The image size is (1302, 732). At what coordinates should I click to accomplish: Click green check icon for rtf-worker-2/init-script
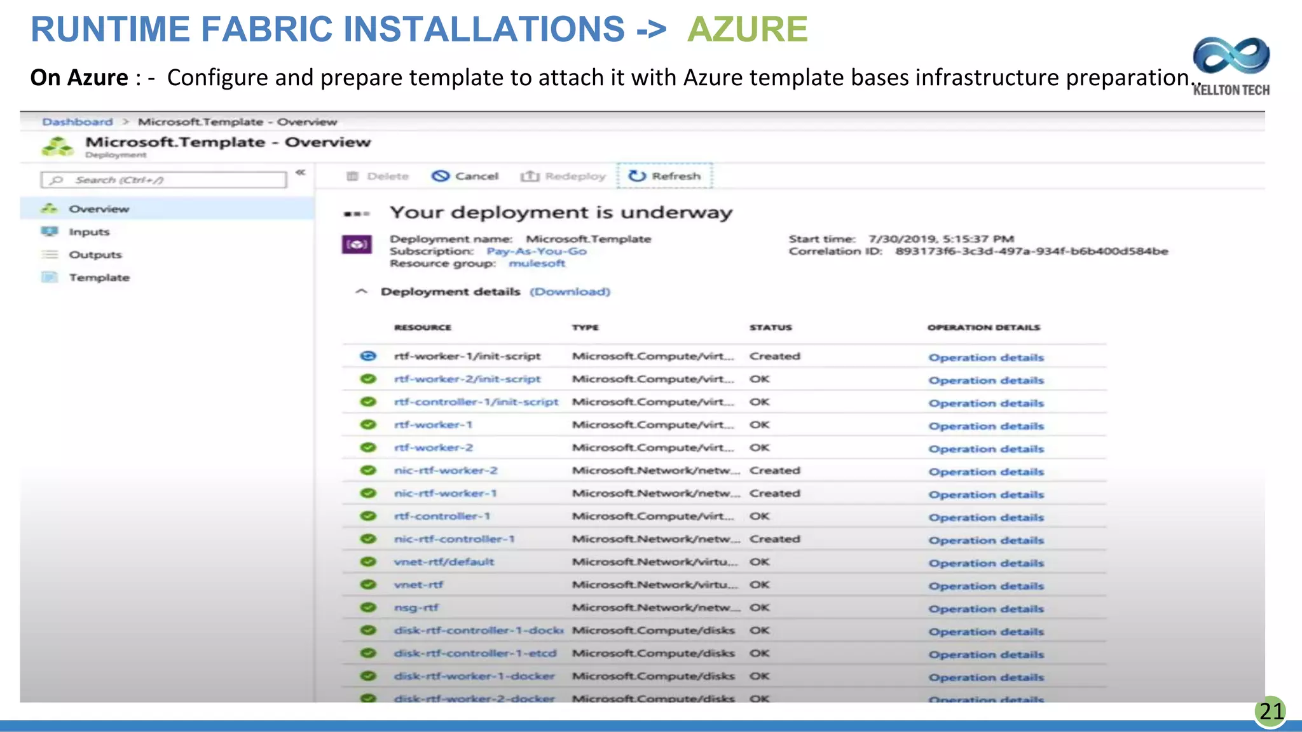(x=368, y=379)
